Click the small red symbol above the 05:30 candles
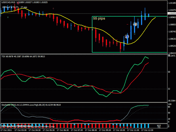 coord(53,8)
